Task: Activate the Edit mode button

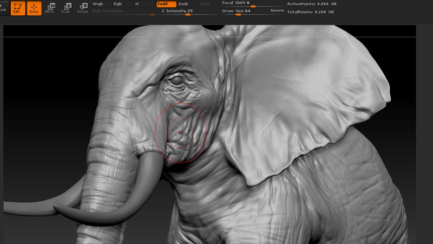Action: (x=18, y=8)
